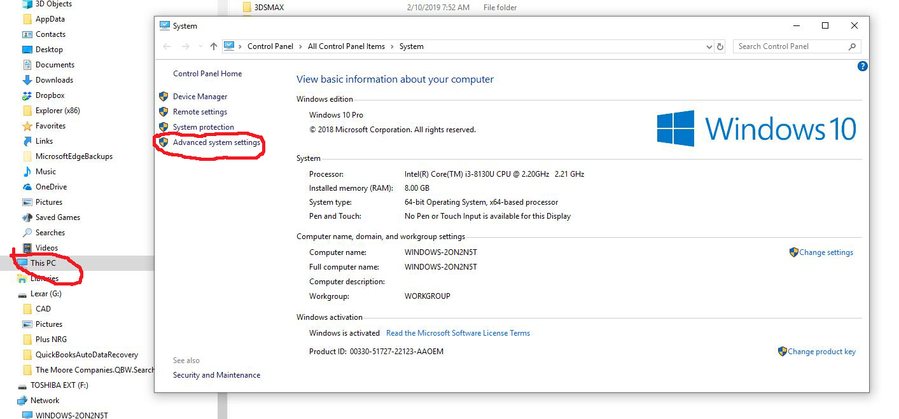The height and width of the screenshot is (419, 899).
Task: Click shield icon next to Device Manager
Action: tap(164, 97)
